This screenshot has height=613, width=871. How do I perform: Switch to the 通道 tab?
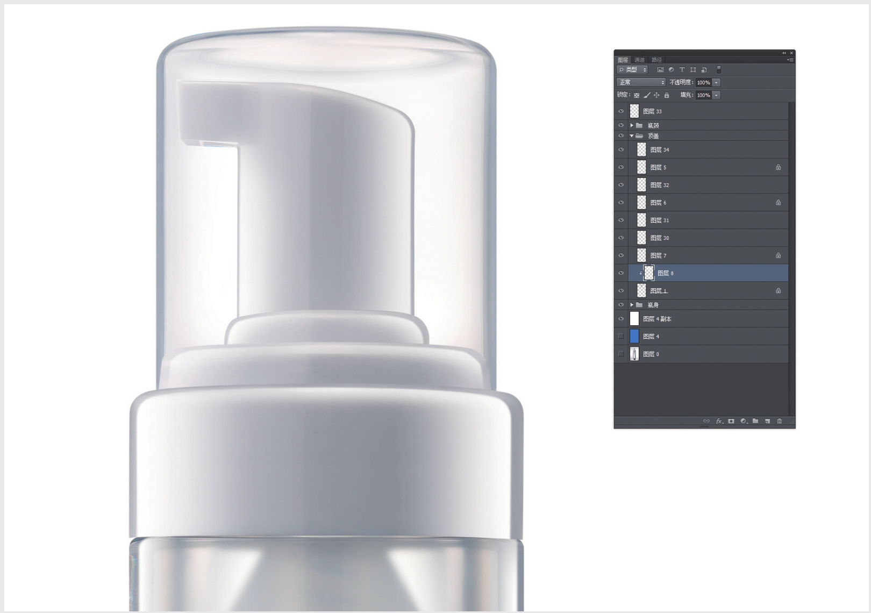[x=639, y=60]
